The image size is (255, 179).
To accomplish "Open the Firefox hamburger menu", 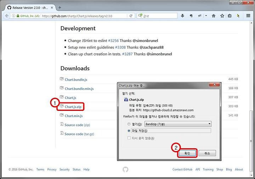I will tap(248, 16).
